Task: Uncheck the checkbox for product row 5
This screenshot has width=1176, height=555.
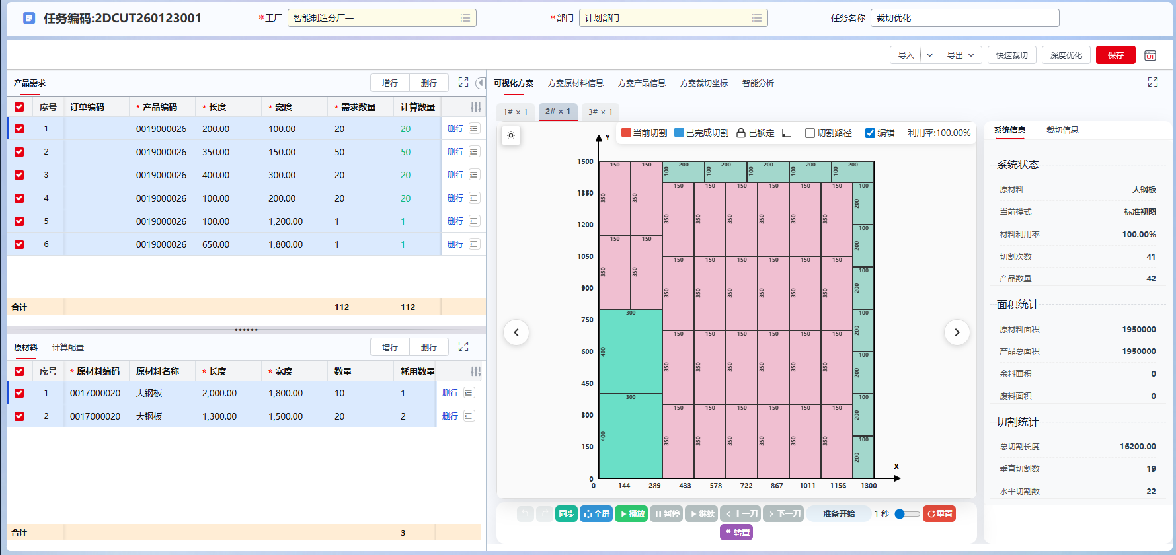Action: coord(19,221)
